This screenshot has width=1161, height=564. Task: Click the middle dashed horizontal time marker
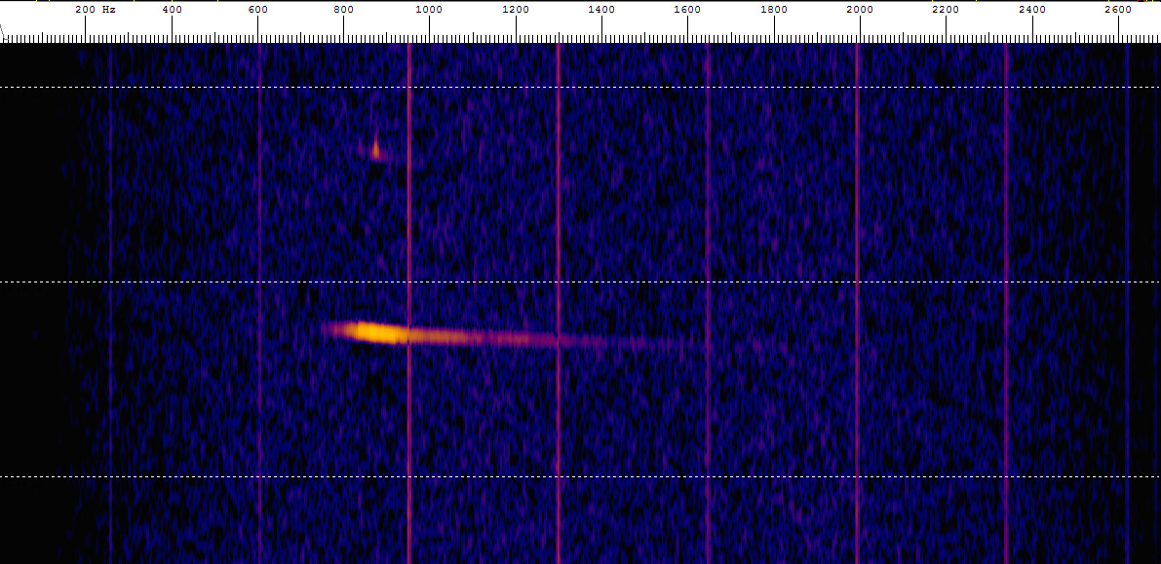(x=585, y=282)
